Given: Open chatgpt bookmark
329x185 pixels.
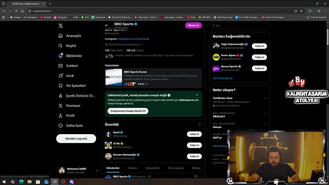Looking at the screenshot, I should (x=15, y=17).
